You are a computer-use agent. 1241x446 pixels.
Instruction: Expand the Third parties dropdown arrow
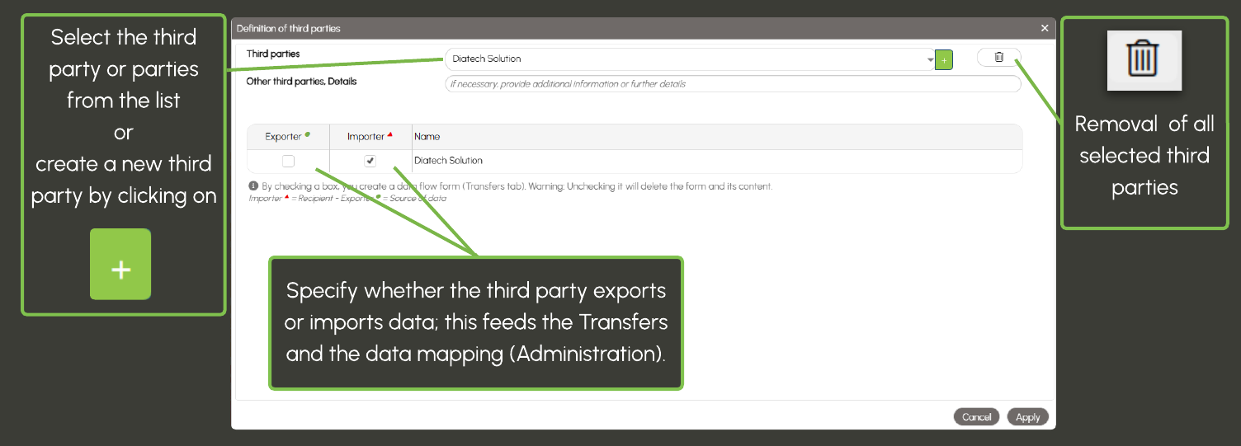coord(929,59)
